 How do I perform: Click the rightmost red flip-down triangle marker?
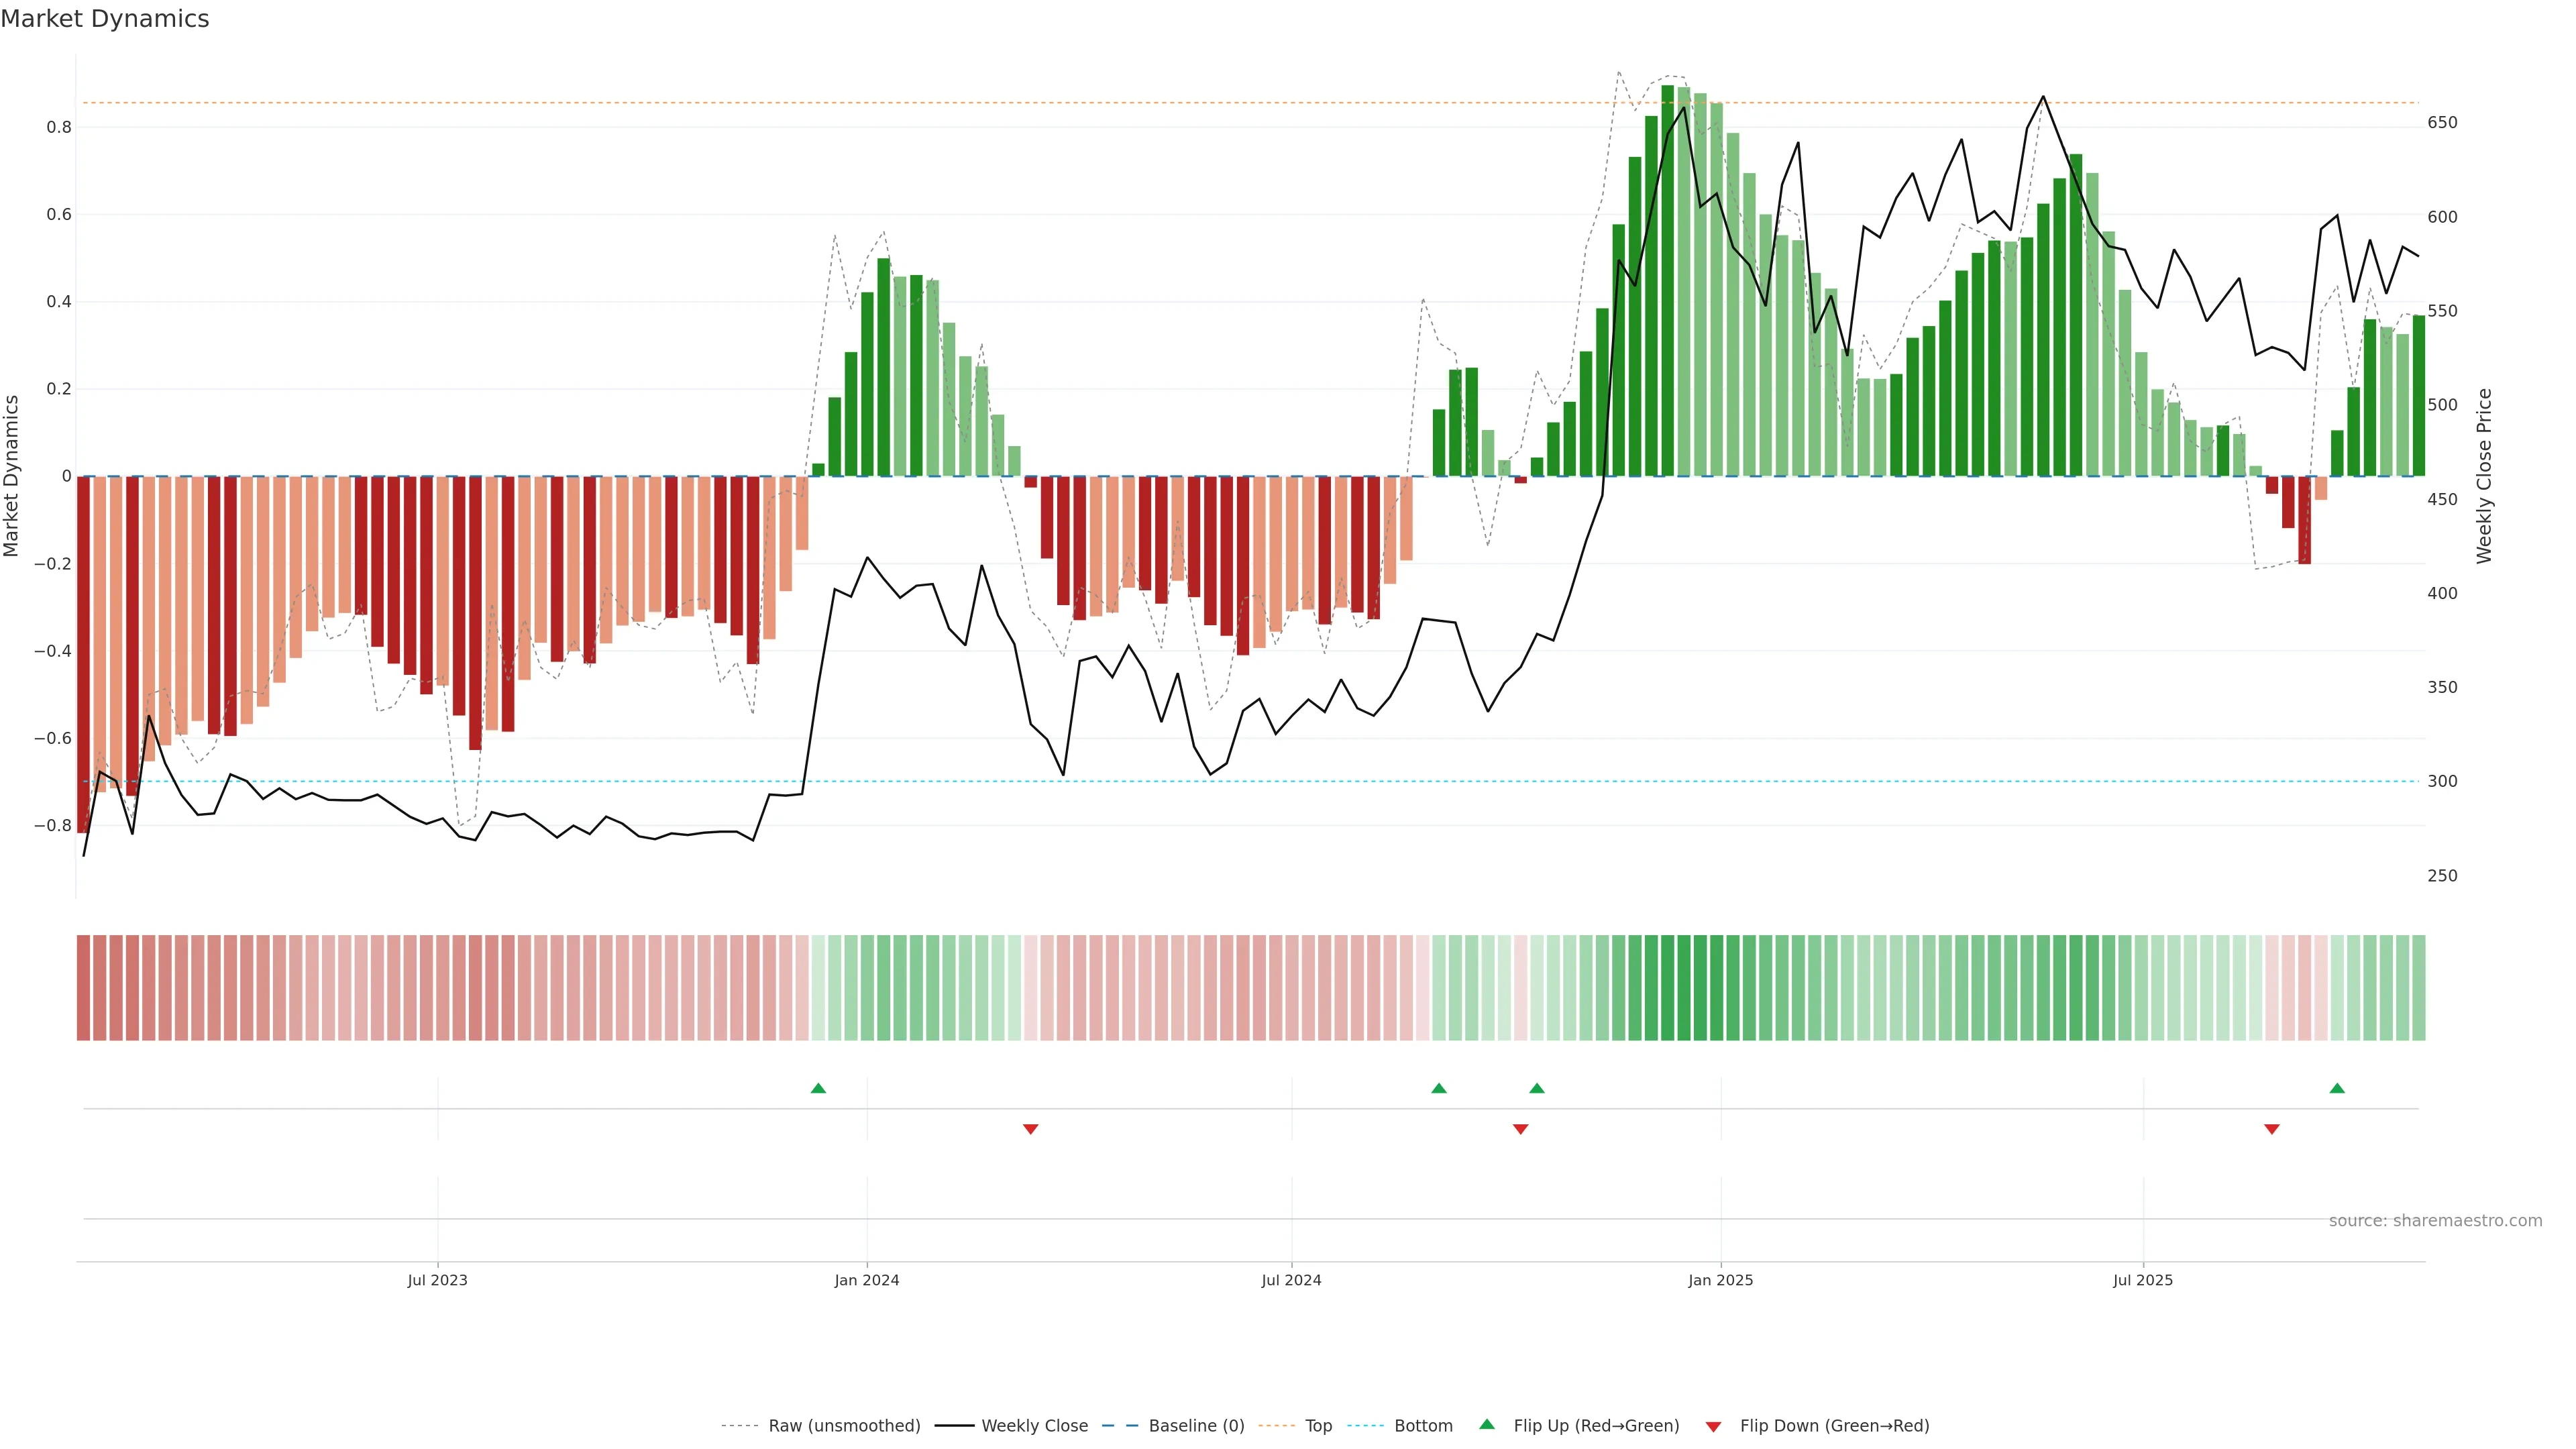pyautogui.click(x=2272, y=1129)
